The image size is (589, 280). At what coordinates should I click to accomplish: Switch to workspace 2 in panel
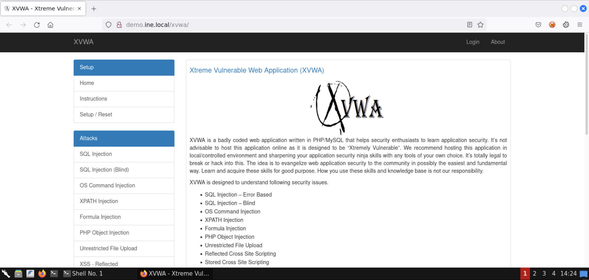[534, 274]
